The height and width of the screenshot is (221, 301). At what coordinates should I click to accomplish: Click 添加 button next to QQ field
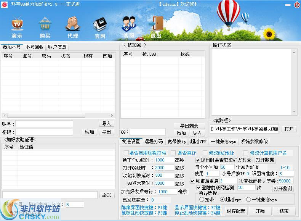click(181, 133)
